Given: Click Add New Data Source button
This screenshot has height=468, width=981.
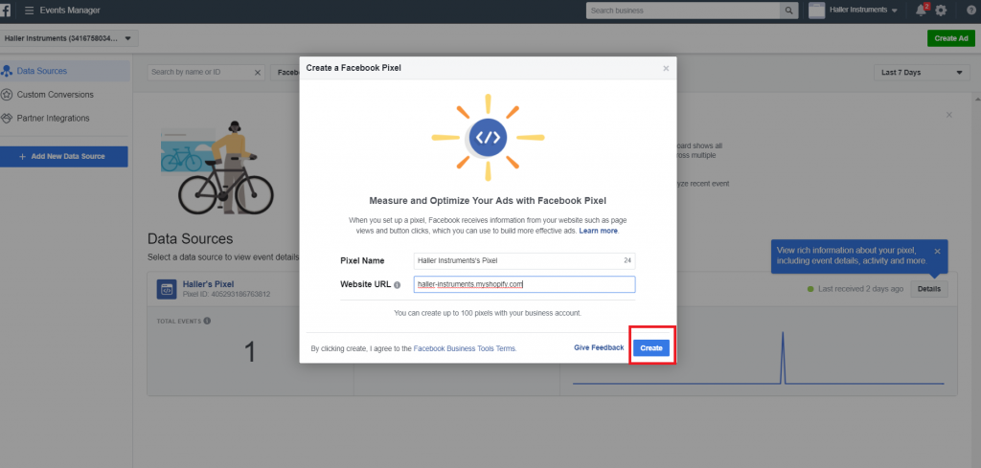Looking at the screenshot, I should pyautogui.click(x=64, y=156).
